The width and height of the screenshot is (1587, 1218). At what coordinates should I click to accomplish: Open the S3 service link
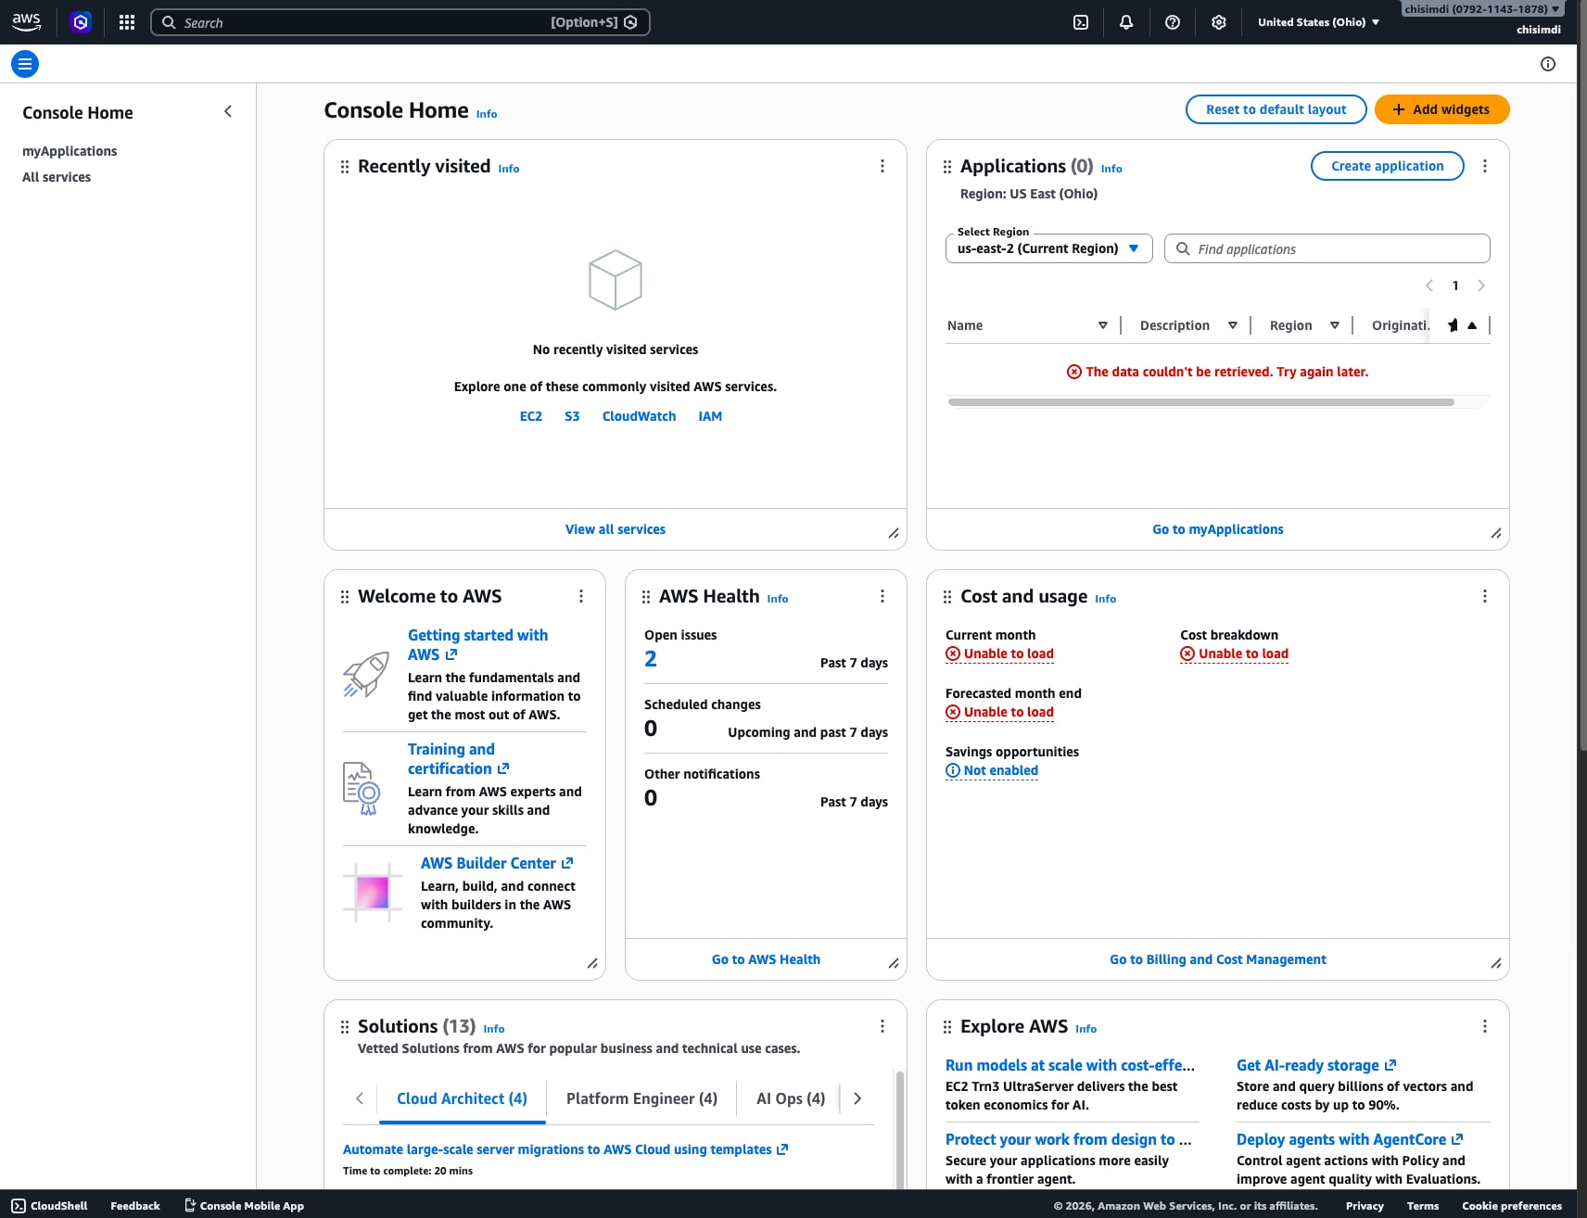click(572, 416)
